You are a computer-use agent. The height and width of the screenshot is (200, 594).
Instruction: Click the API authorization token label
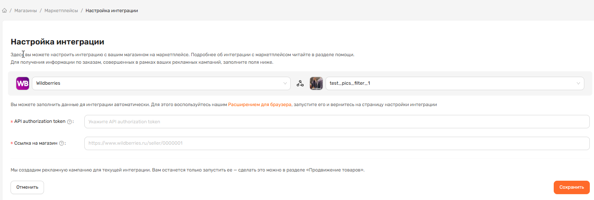tap(39, 122)
